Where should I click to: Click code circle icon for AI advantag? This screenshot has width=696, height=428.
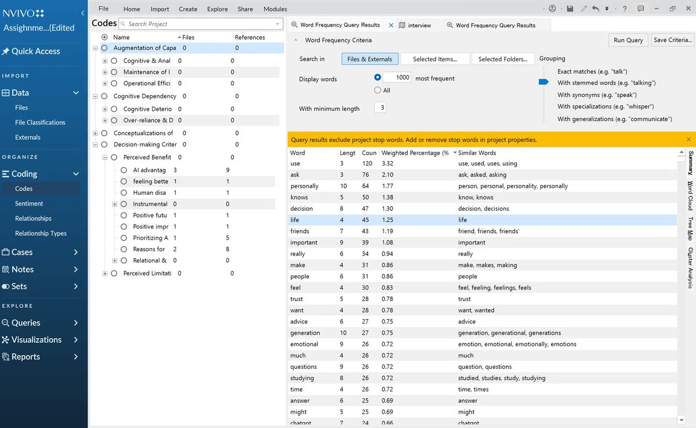(124, 170)
